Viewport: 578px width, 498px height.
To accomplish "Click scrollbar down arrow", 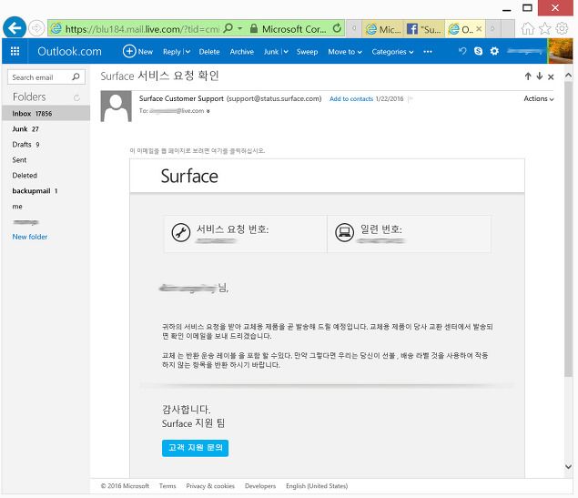I will tap(568, 467).
